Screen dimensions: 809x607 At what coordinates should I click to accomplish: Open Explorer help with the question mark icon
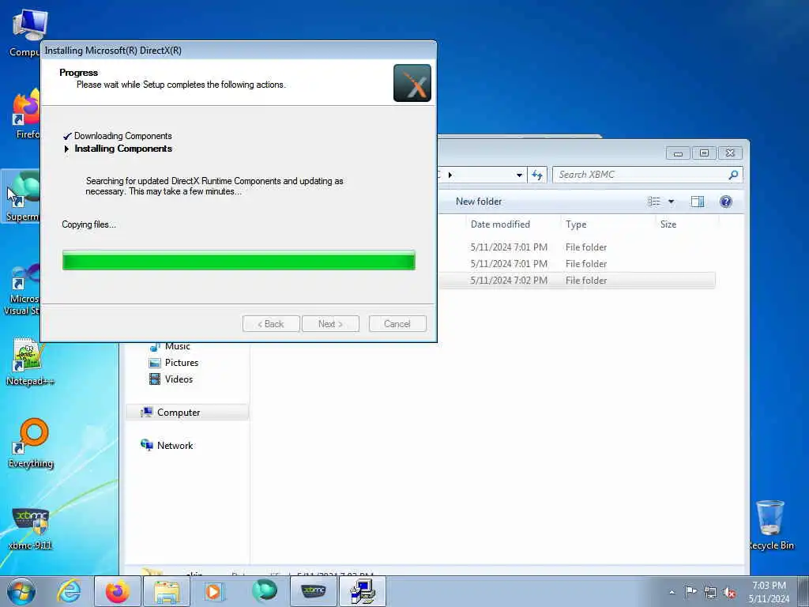pyautogui.click(x=726, y=202)
